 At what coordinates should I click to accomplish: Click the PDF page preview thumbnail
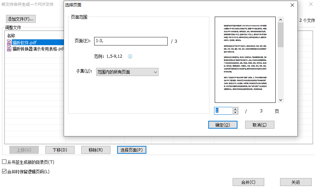pyautogui.click(x=245, y=60)
